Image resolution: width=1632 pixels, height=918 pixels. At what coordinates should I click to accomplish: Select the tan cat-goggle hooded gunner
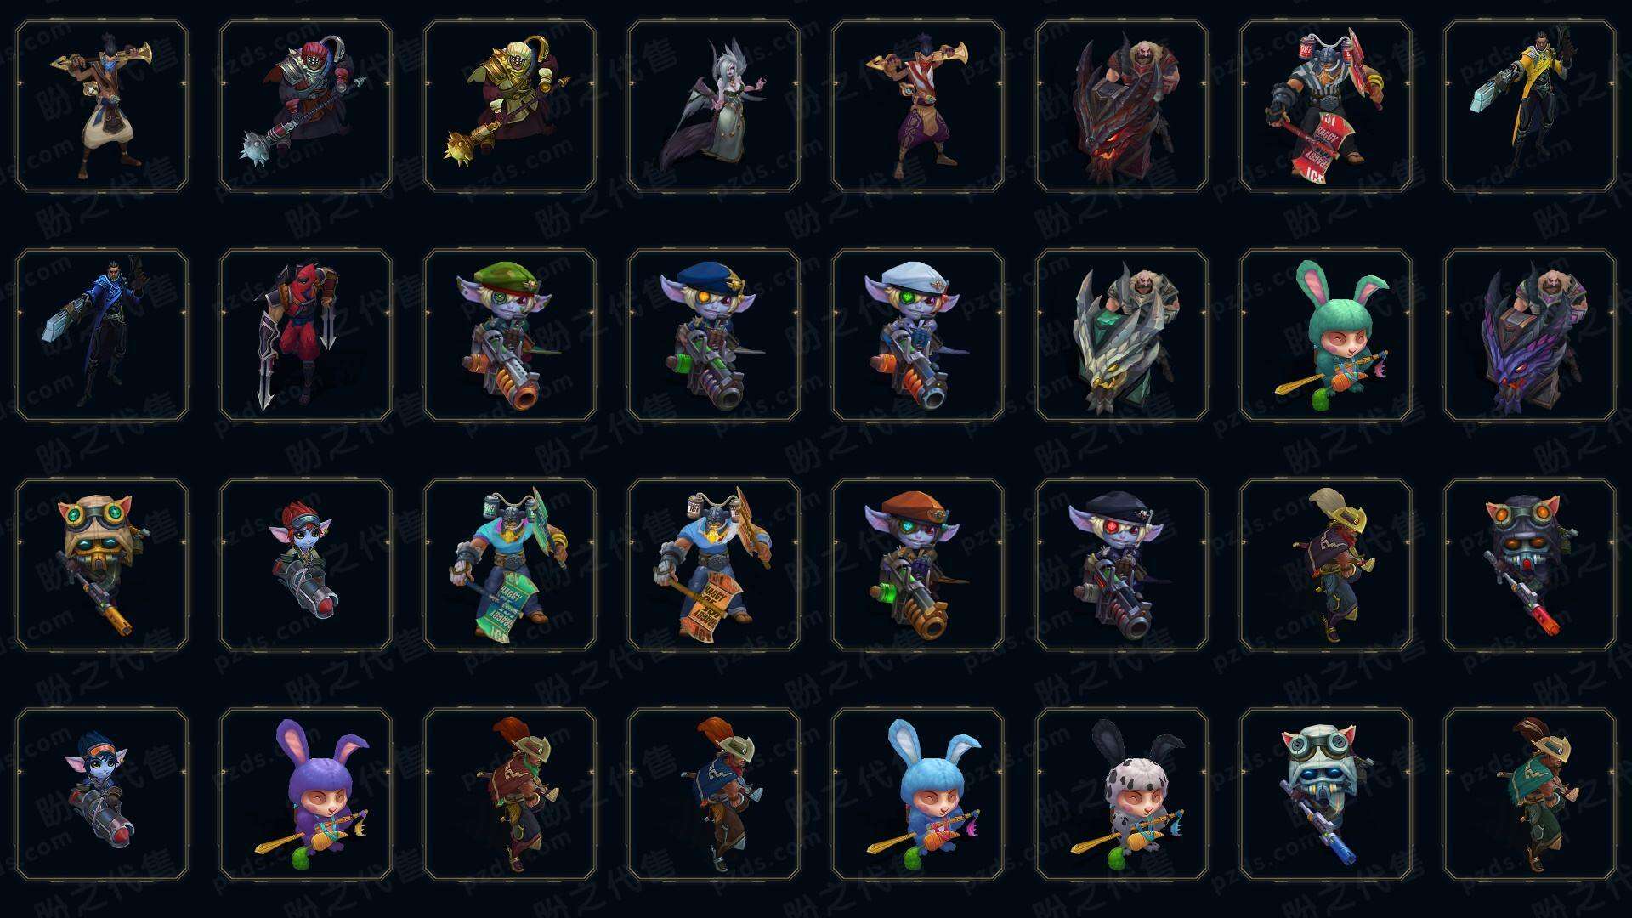[x=102, y=564]
